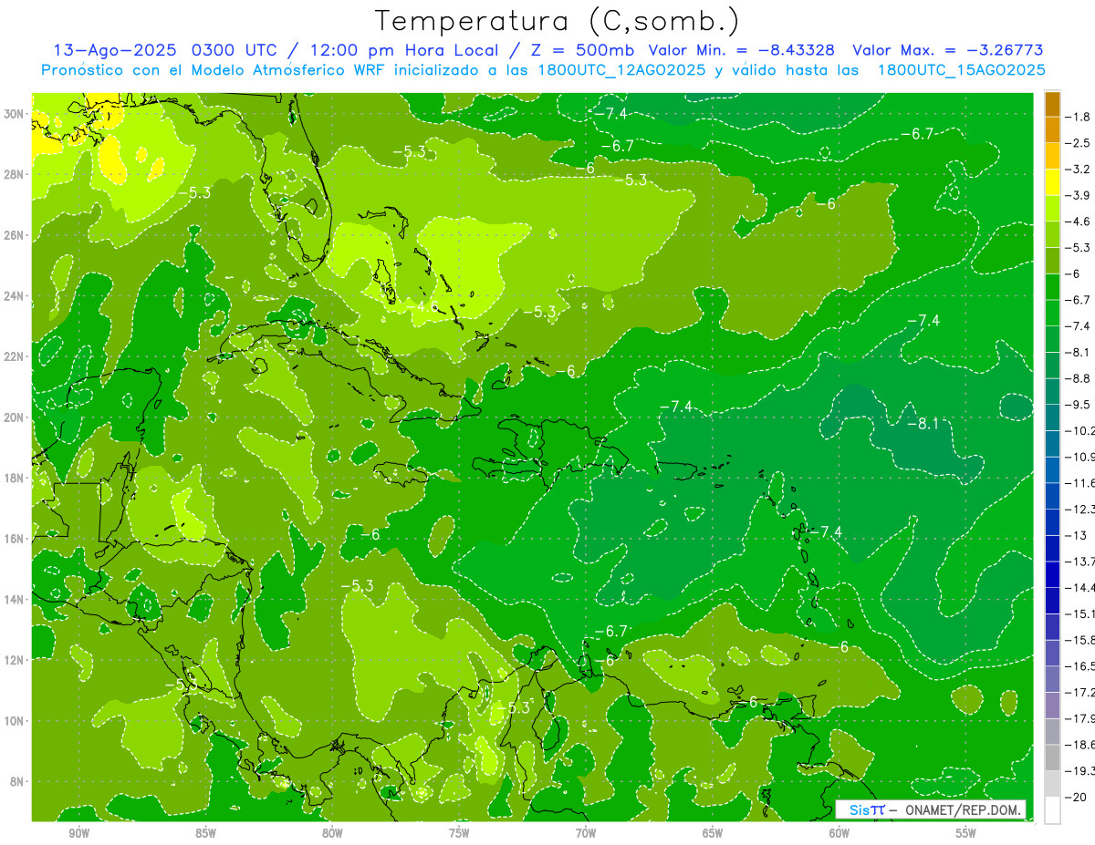
Task: Click the legend value -3.9
Action: click(x=1079, y=195)
